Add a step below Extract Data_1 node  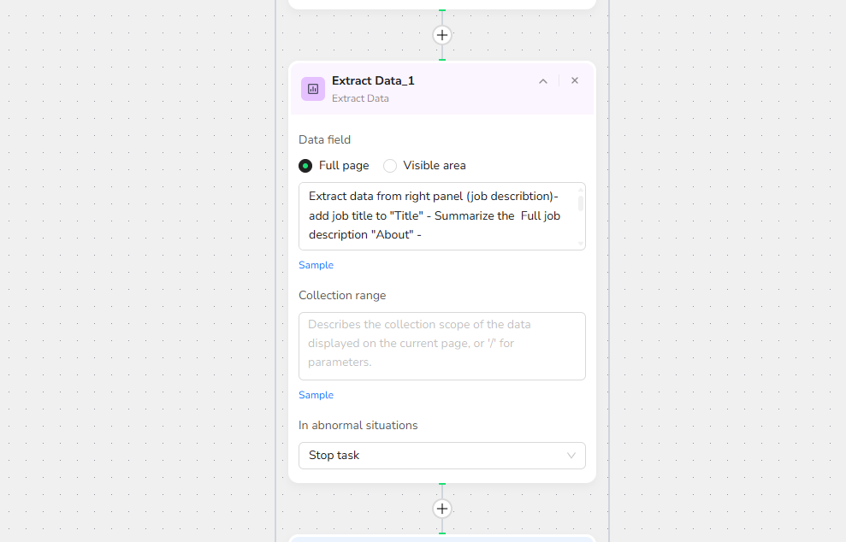tap(442, 509)
